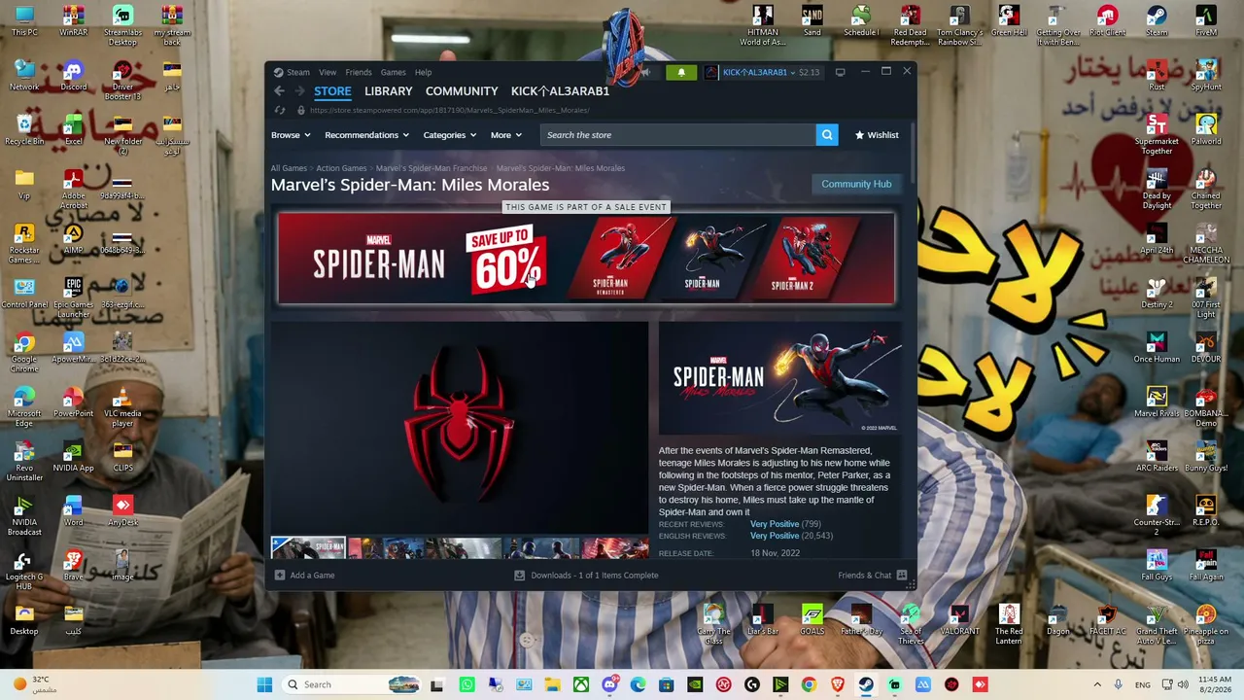The width and height of the screenshot is (1244, 700).
Task: Open File Explorer from the taskbar
Action: [552, 684]
